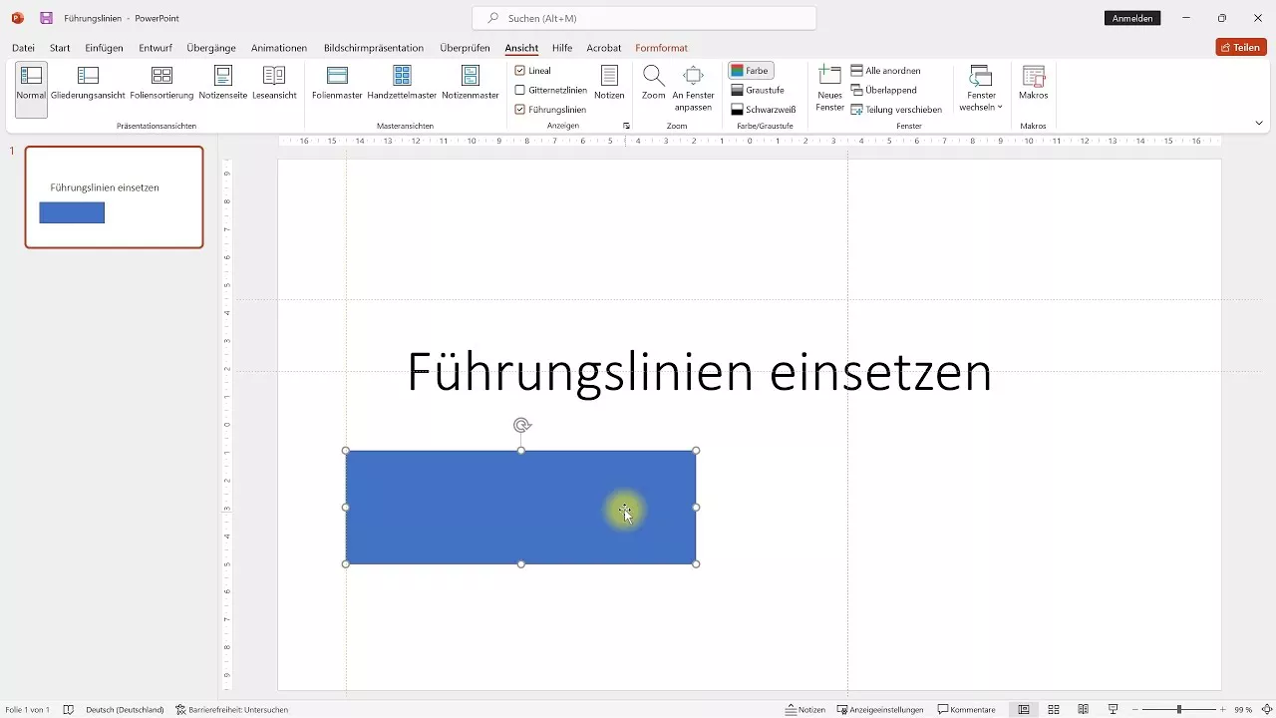
Task: Click the rotation handle above the rectangle
Action: tap(521, 426)
